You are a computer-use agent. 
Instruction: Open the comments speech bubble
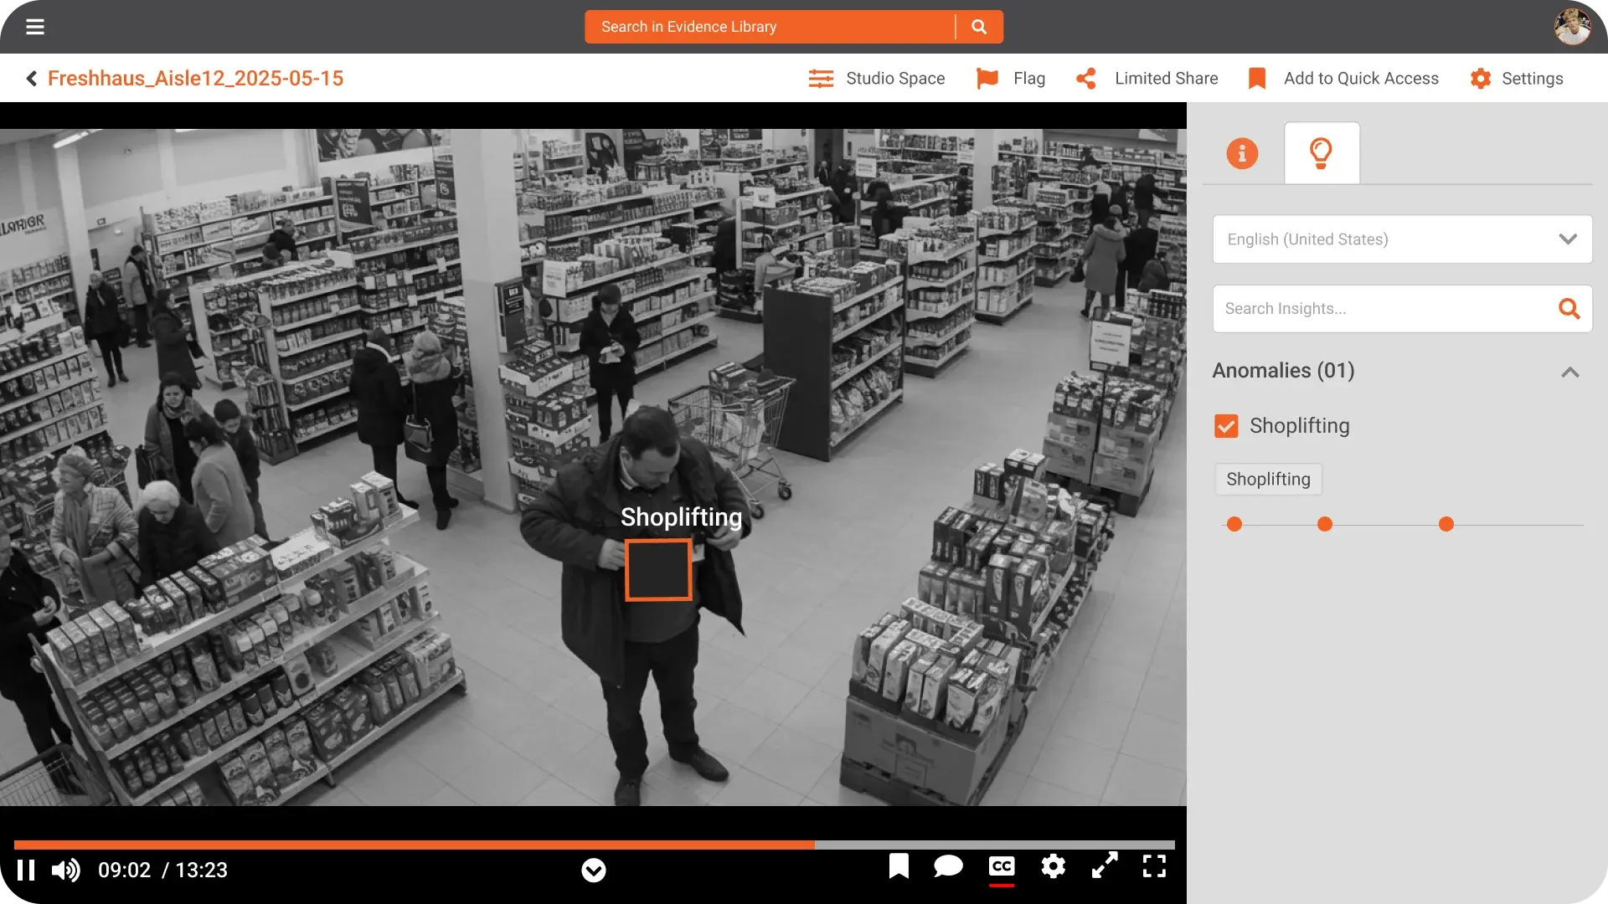(x=948, y=866)
